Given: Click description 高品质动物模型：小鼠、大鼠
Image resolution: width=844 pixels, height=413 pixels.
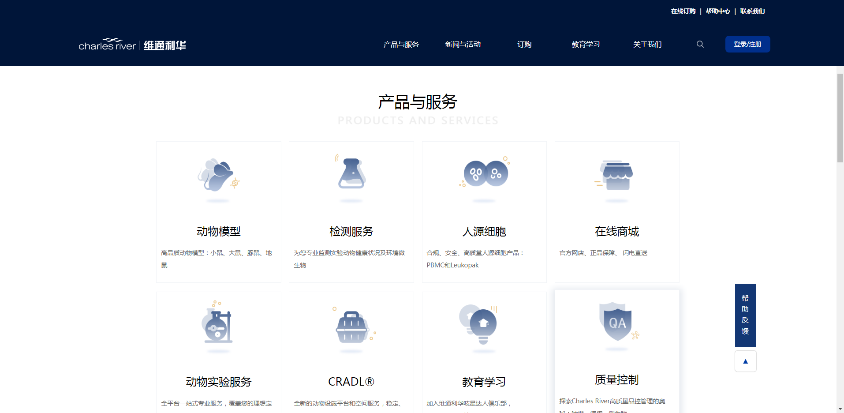Looking at the screenshot, I should click(x=217, y=259).
